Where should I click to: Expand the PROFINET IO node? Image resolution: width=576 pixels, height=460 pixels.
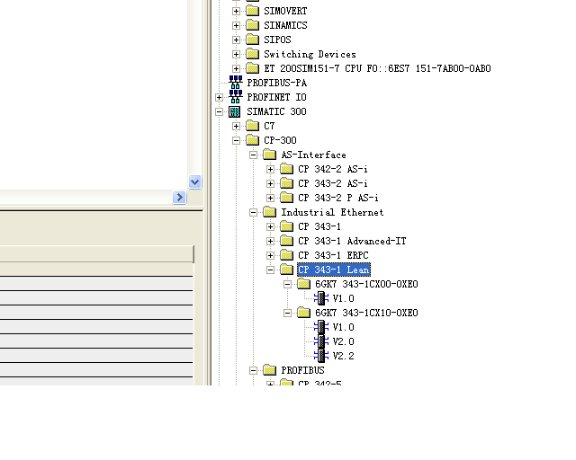tap(219, 97)
